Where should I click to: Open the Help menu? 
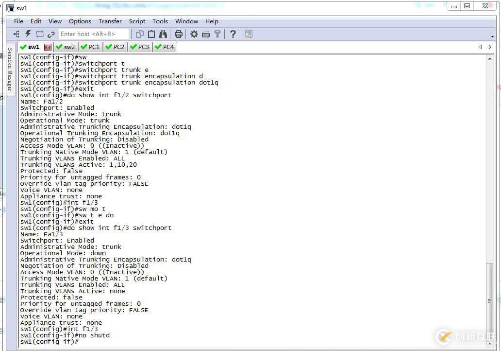click(212, 21)
